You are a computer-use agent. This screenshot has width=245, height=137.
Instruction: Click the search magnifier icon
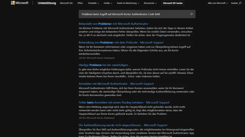coord(240,3)
